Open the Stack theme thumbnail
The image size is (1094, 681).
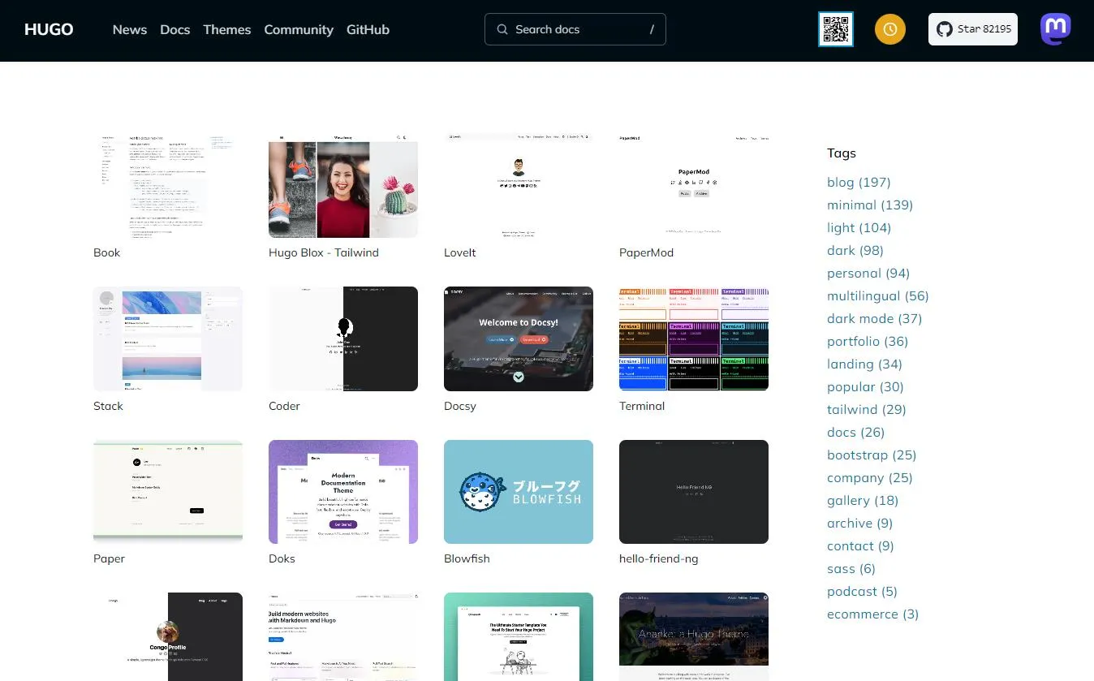coord(168,338)
